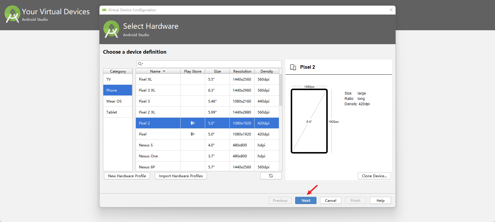Image resolution: width=495 pixels, height=222 pixels.
Task: Click the Pixel 2 device preview outline
Action: [x=309, y=121]
